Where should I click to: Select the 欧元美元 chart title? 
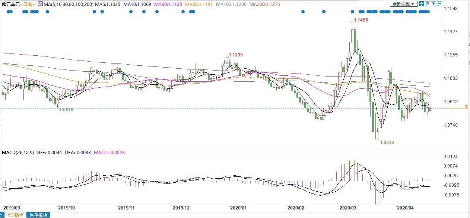tap(10, 4)
